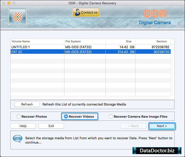185x157 pixels.
Task: Click MS-DOS (FAT32) in the FAT 32 row
Action: pyautogui.click(x=78, y=52)
